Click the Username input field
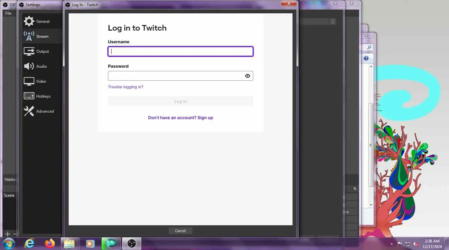449x250 pixels. (180, 51)
